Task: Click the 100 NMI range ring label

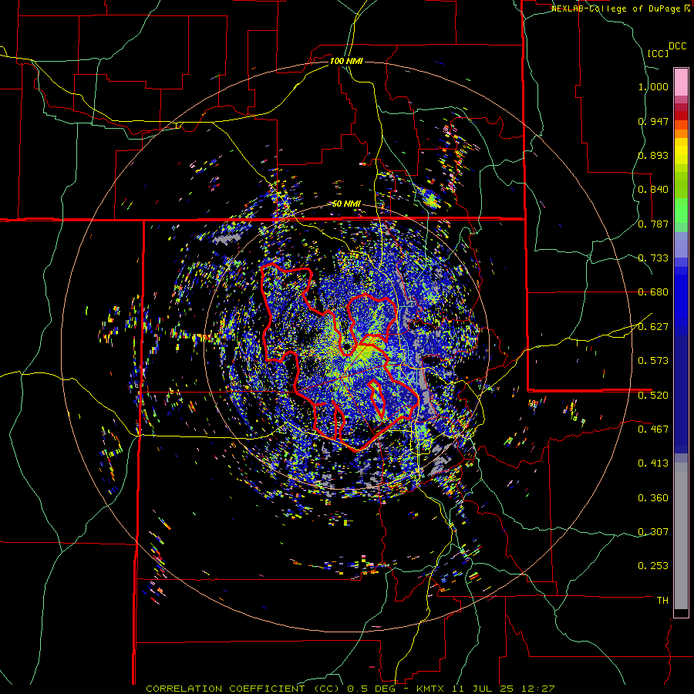Action: click(x=346, y=61)
